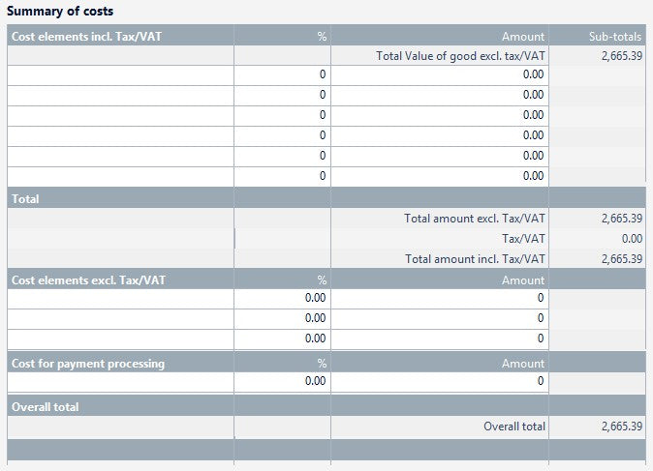This screenshot has width=653, height=471.
Task: Click Cost elements incl. Tax/VAT header
Action: point(86,37)
